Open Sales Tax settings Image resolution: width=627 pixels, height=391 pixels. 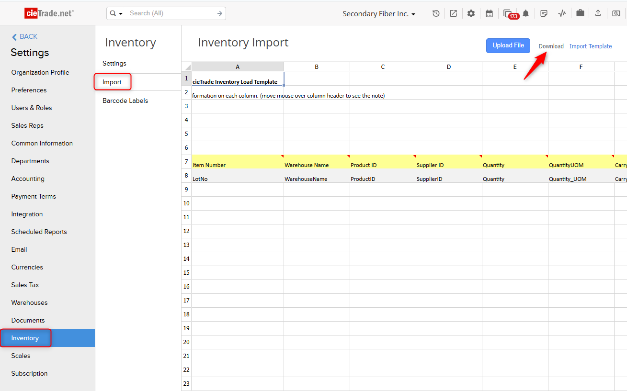click(x=25, y=285)
